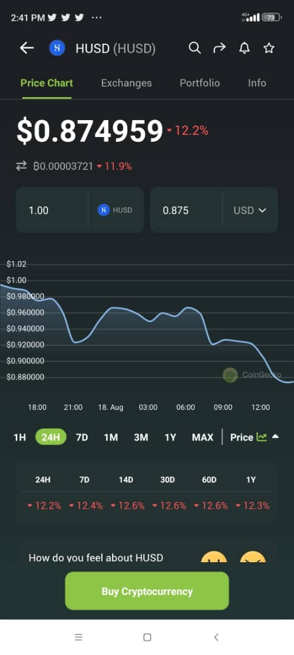The image size is (294, 655).
Task: Tap the $0.874959 current price
Action: click(x=89, y=132)
